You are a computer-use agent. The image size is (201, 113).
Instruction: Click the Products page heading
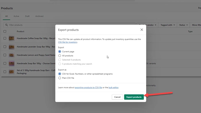click(7, 8)
